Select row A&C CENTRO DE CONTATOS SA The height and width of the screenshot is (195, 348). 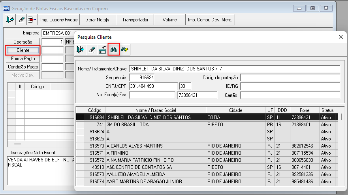(207, 167)
